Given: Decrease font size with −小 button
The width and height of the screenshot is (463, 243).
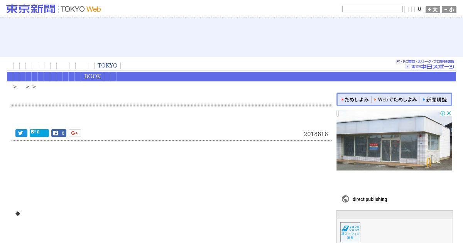Looking at the screenshot, I should pyautogui.click(x=449, y=10).
